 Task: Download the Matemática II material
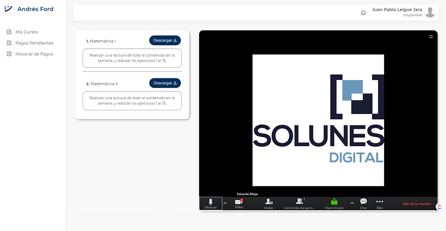[165, 83]
